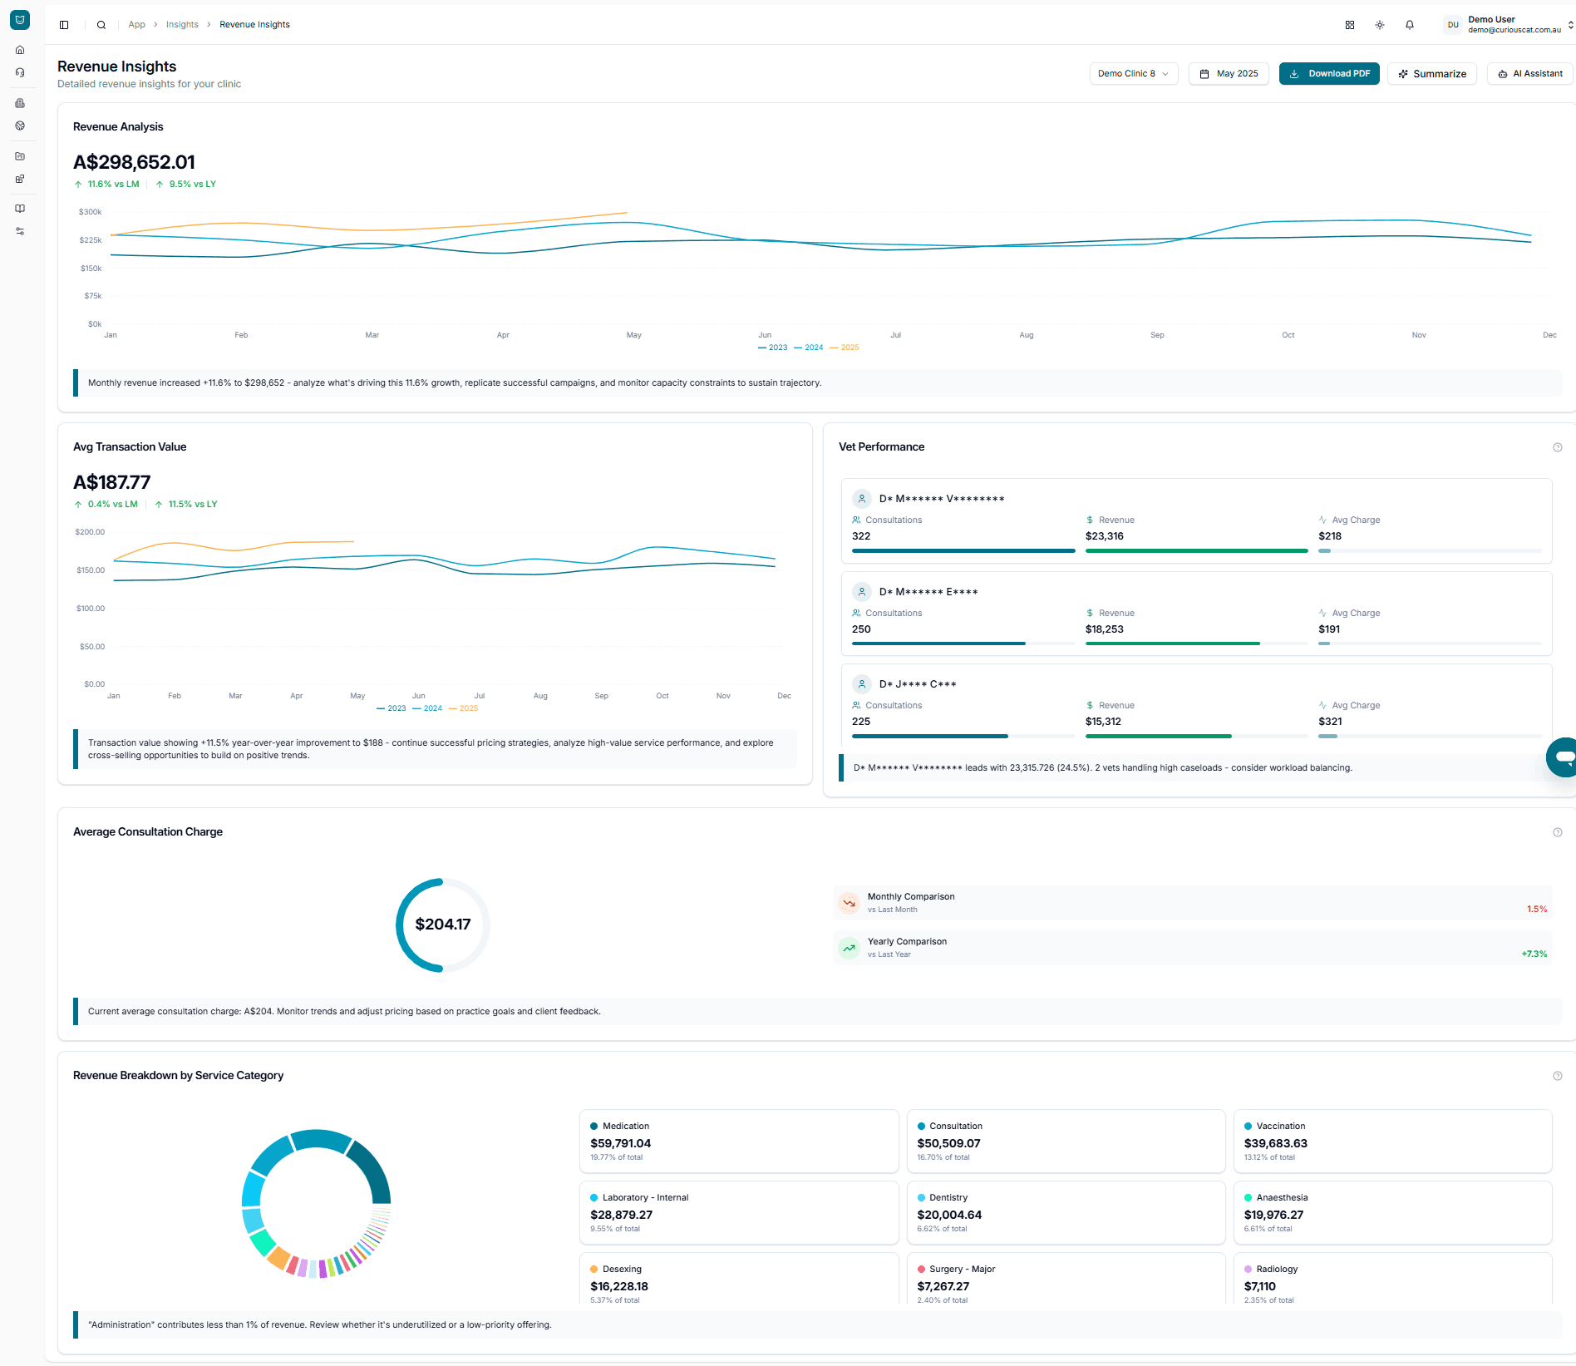The width and height of the screenshot is (1576, 1366).
Task: Toggle light/dark theme sun icon
Action: click(x=1380, y=25)
